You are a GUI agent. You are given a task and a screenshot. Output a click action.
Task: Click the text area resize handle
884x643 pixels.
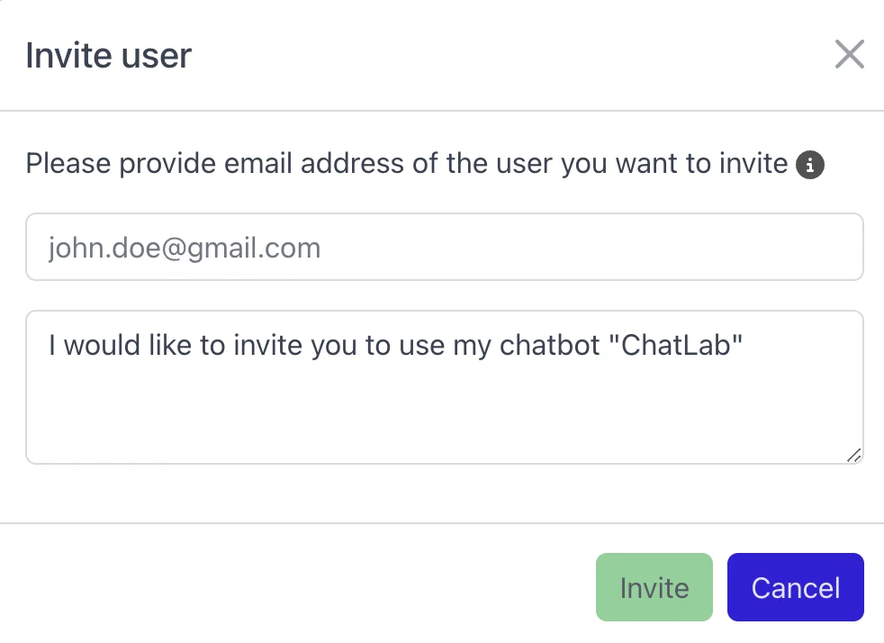853,455
